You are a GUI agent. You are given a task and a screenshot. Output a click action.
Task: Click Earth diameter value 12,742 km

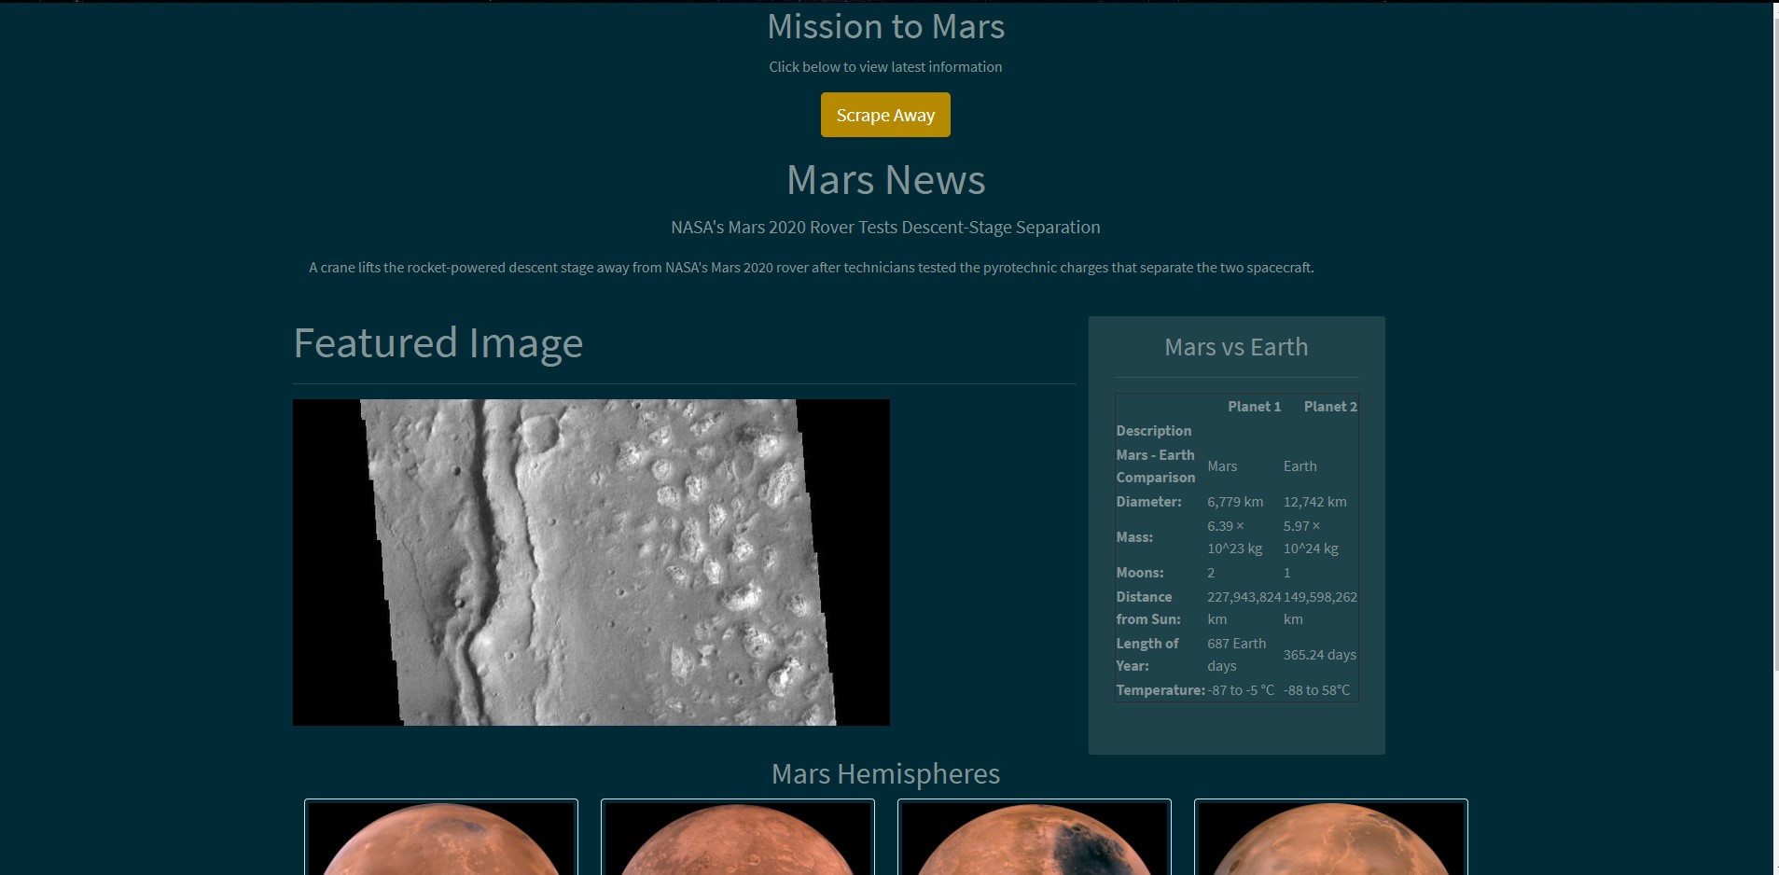[x=1315, y=502]
